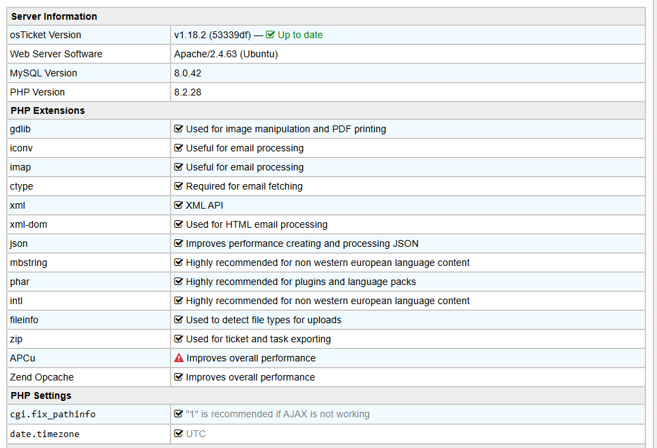657x448 pixels.
Task: Click the PHP Extensions section header
Action: click(326, 110)
